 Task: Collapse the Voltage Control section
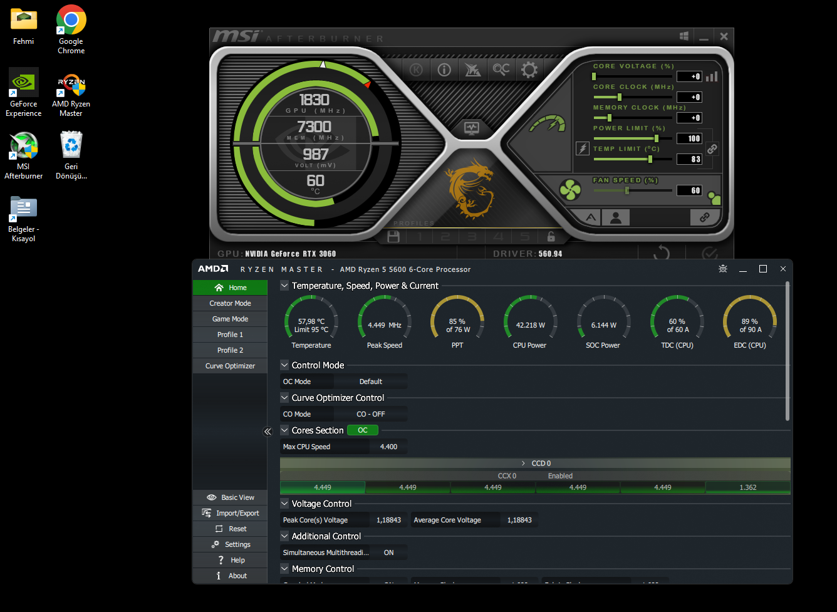[x=284, y=504]
